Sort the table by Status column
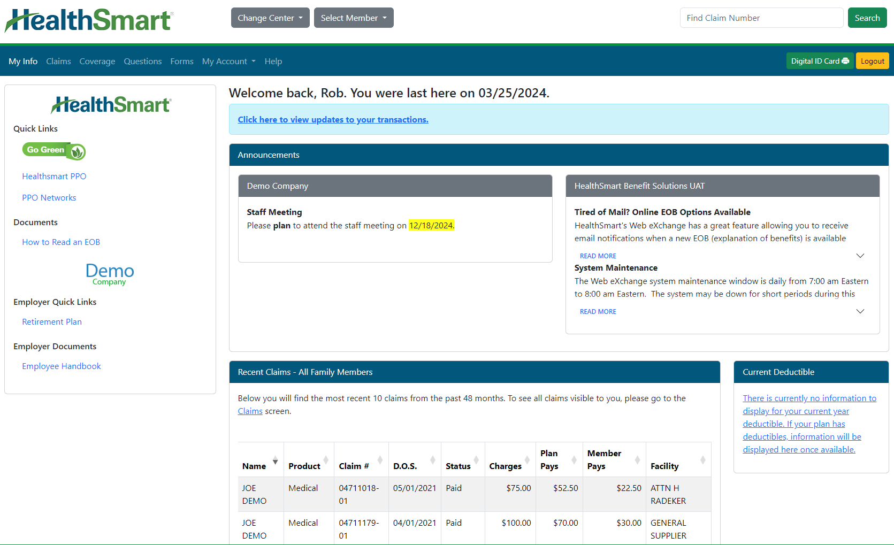Image resolution: width=894 pixels, height=545 pixels. (x=463, y=459)
